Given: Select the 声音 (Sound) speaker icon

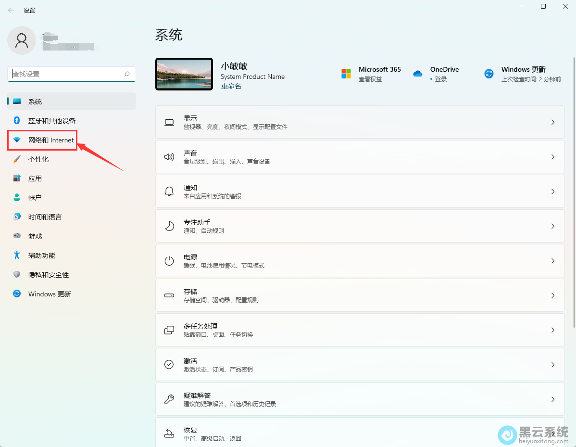Looking at the screenshot, I should [x=169, y=156].
